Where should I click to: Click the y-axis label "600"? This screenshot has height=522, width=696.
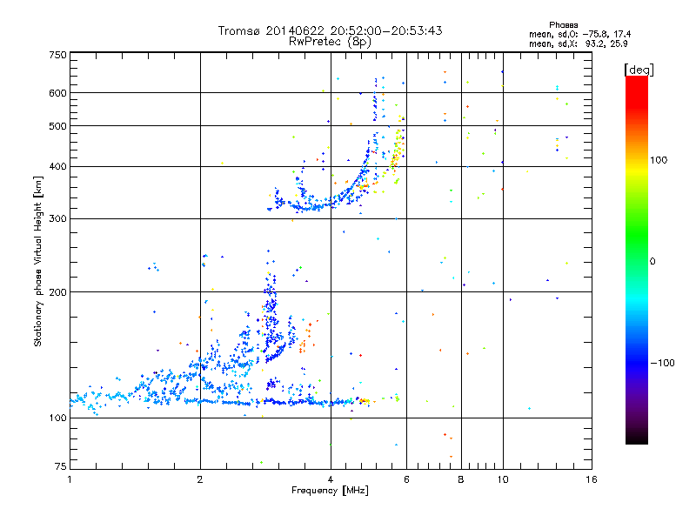pos(57,93)
